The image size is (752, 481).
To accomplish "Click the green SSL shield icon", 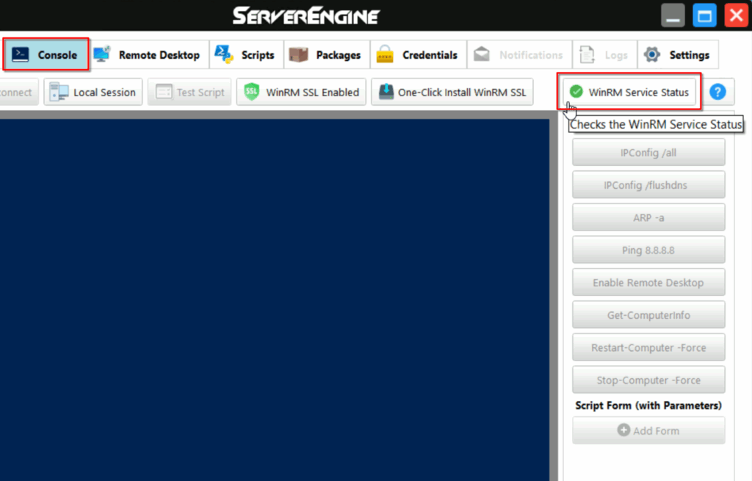I will [252, 92].
